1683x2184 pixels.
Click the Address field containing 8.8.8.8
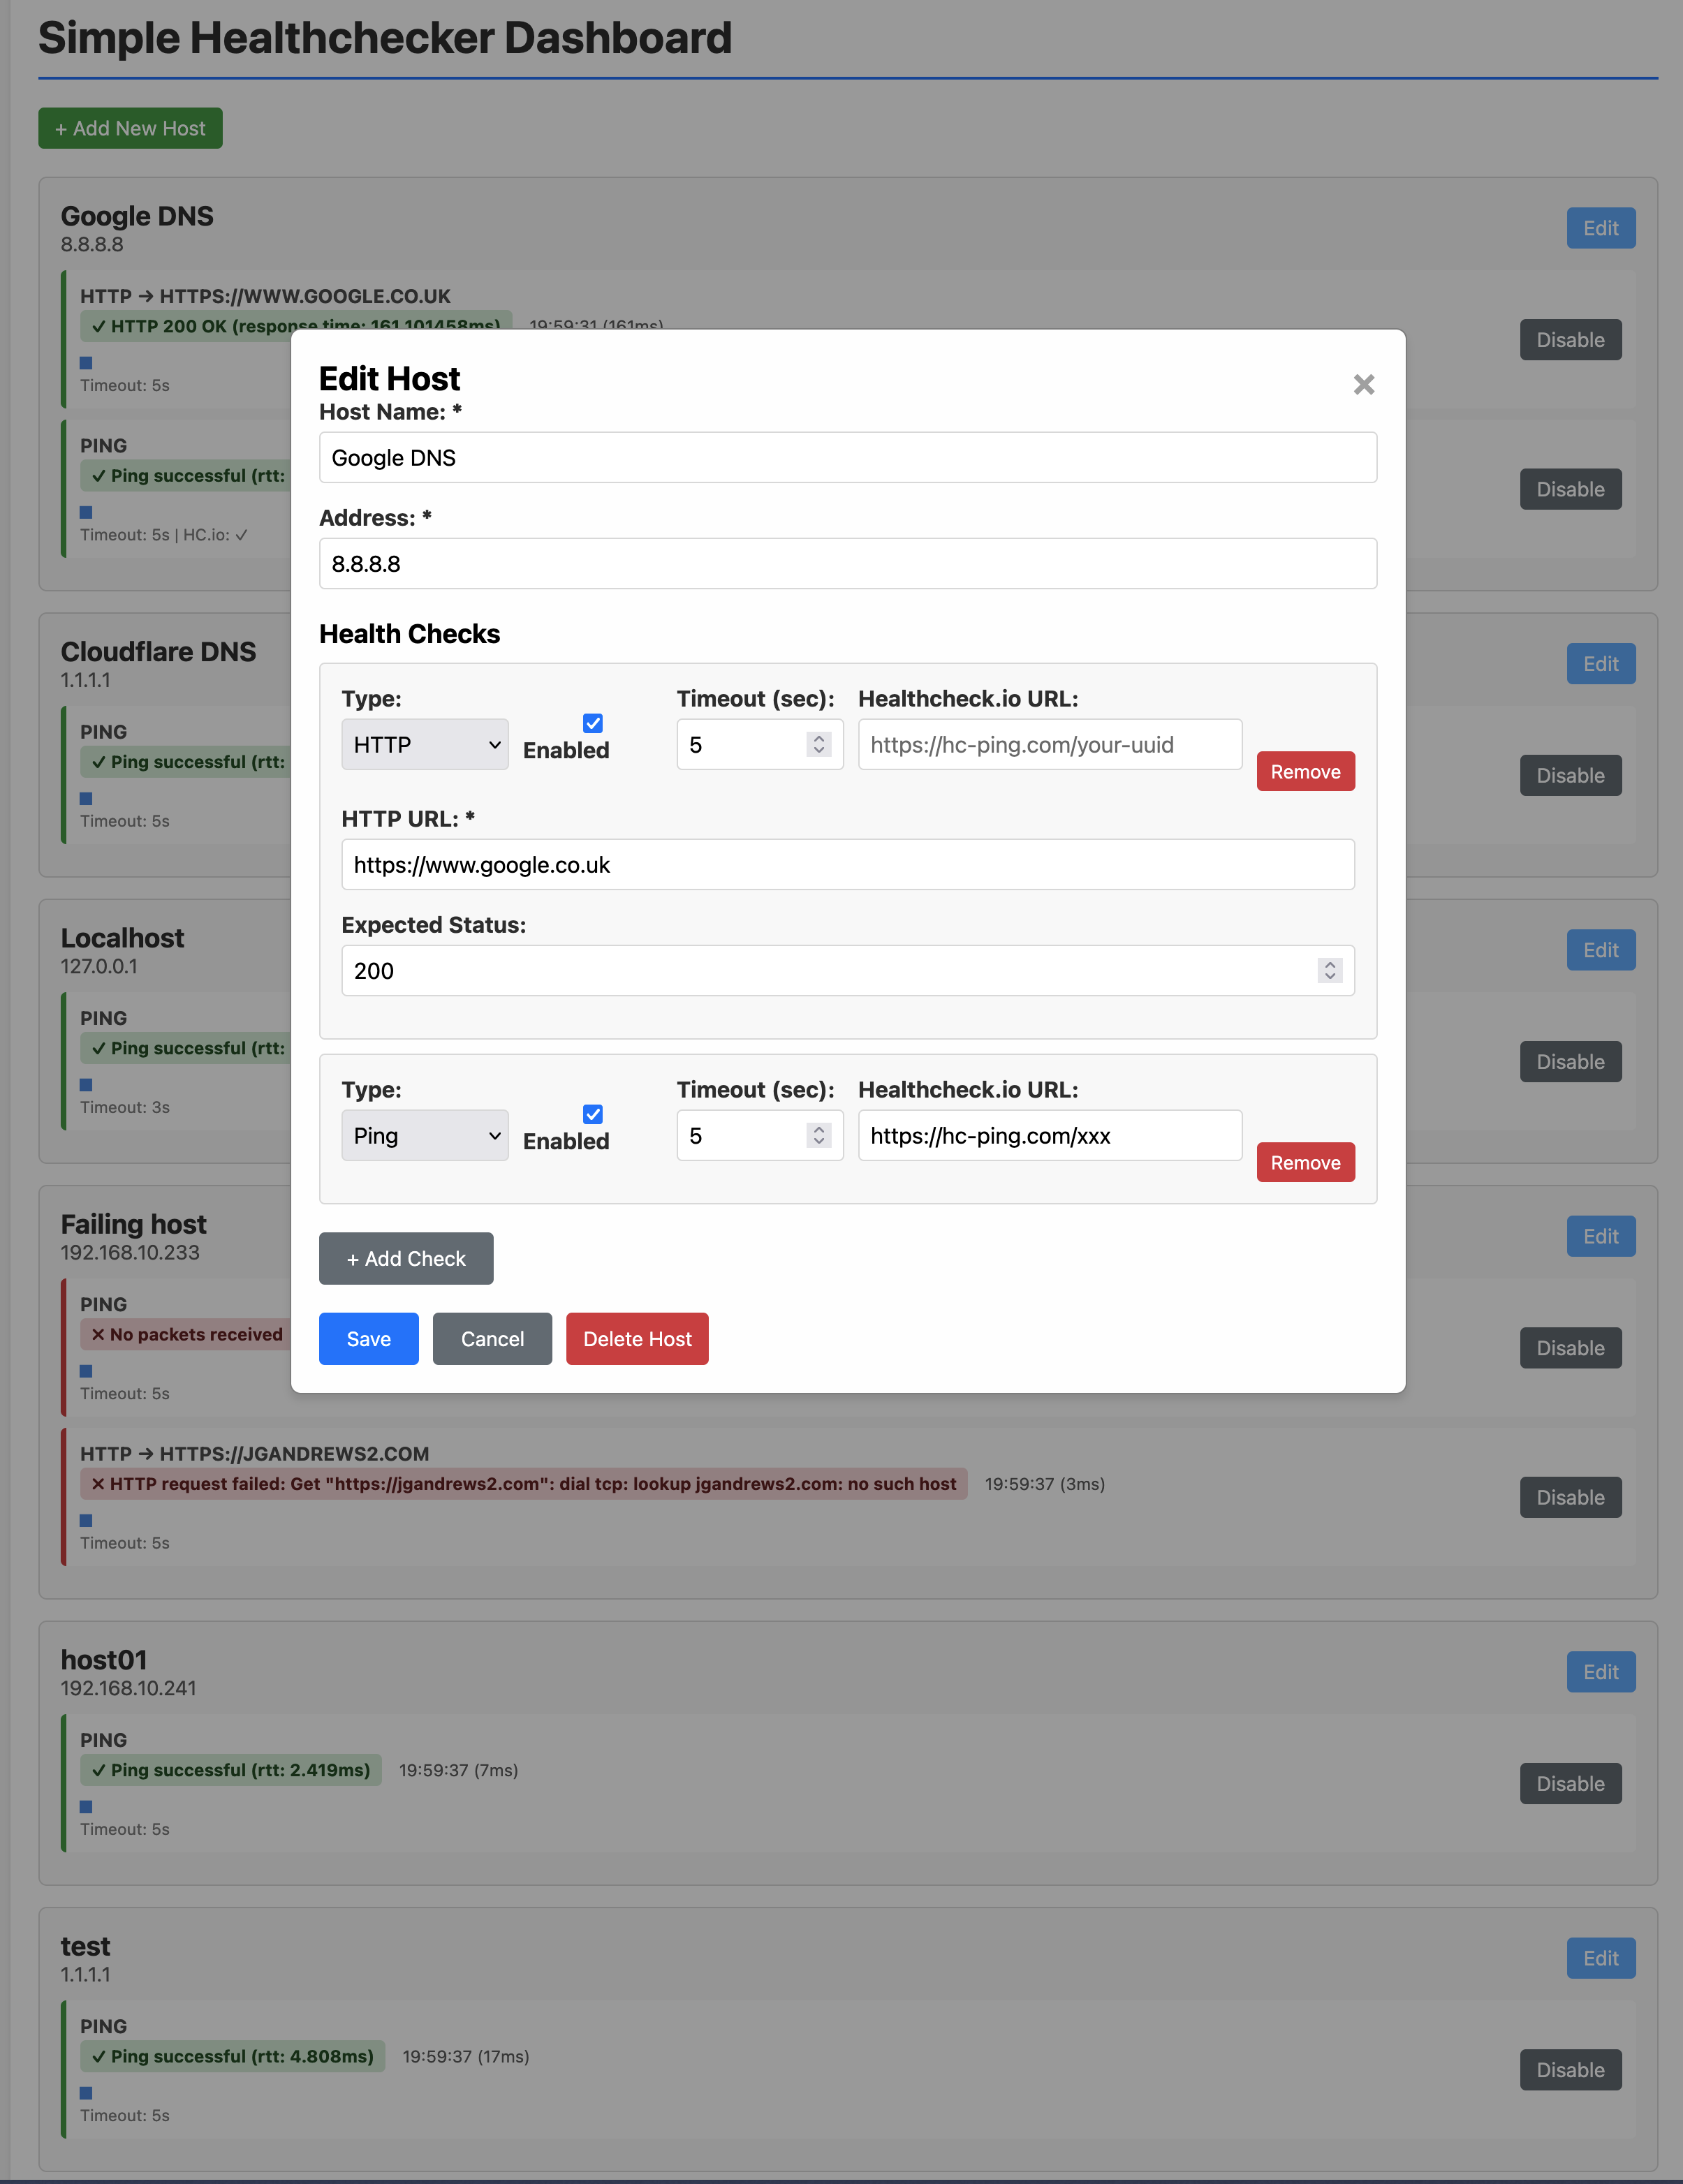(847, 564)
